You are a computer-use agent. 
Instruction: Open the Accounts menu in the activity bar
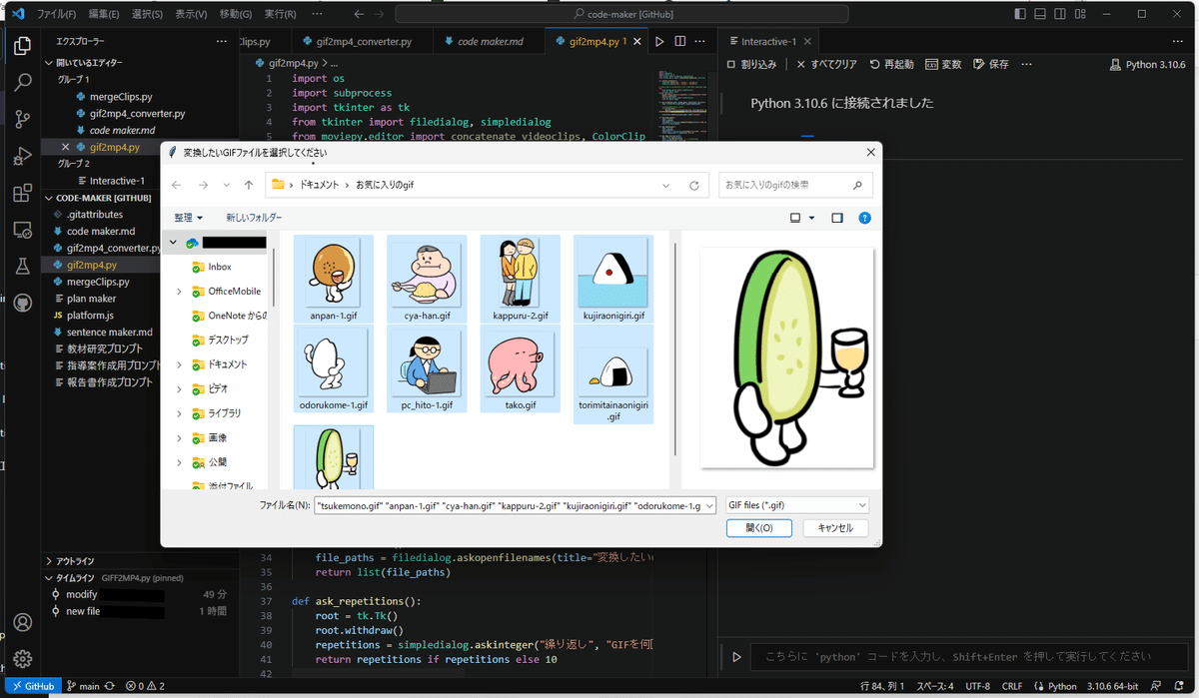23,622
